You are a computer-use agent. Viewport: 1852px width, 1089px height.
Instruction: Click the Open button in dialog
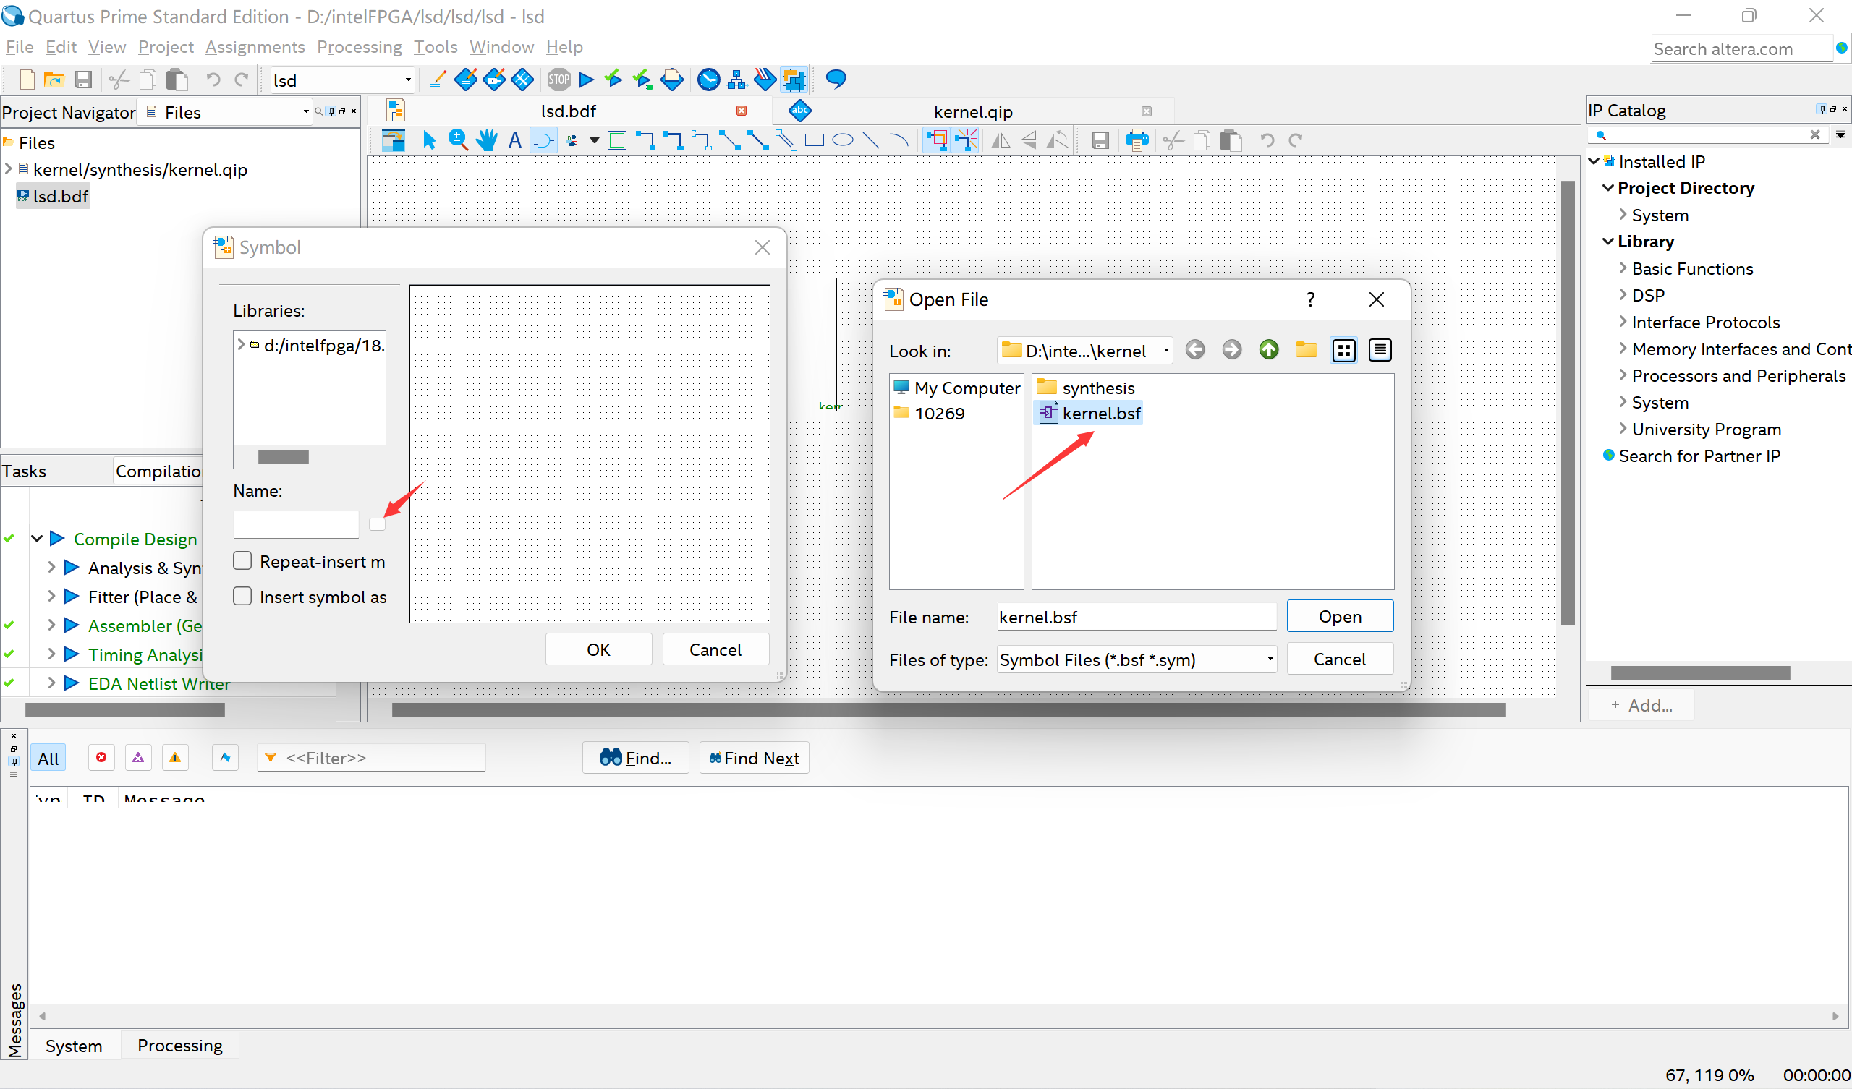(x=1339, y=617)
